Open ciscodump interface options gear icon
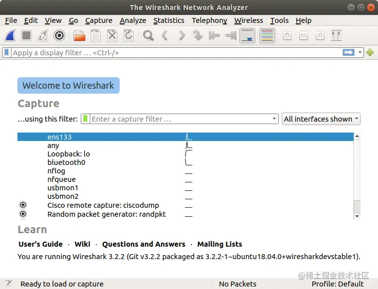The height and width of the screenshot is (289, 378). 23,205
